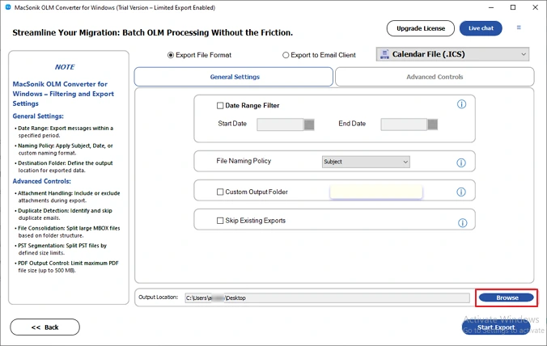Image resolution: width=547 pixels, height=346 pixels.
Task: Click the Start Export button
Action: point(496,327)
